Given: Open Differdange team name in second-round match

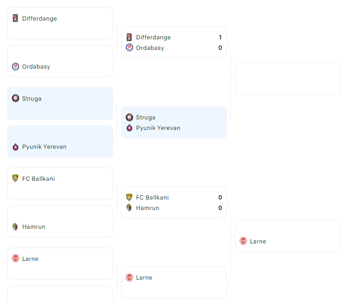Looking at the screenshot, I should [x=153, y=37].
